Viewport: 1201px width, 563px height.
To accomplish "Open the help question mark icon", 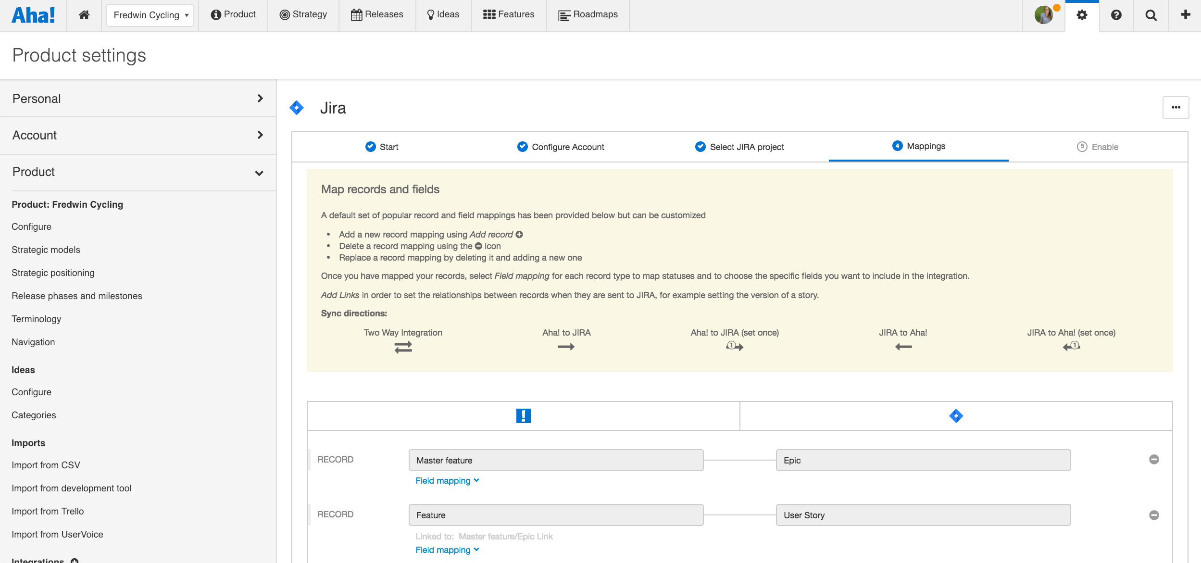I will 1116,15.
